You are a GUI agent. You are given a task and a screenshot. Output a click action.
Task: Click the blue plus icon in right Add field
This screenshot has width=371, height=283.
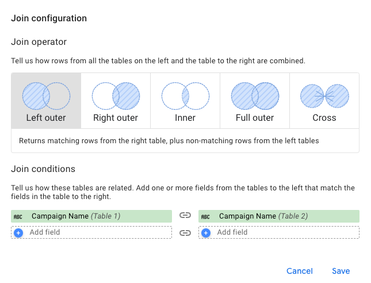click(x=206, y=233)
